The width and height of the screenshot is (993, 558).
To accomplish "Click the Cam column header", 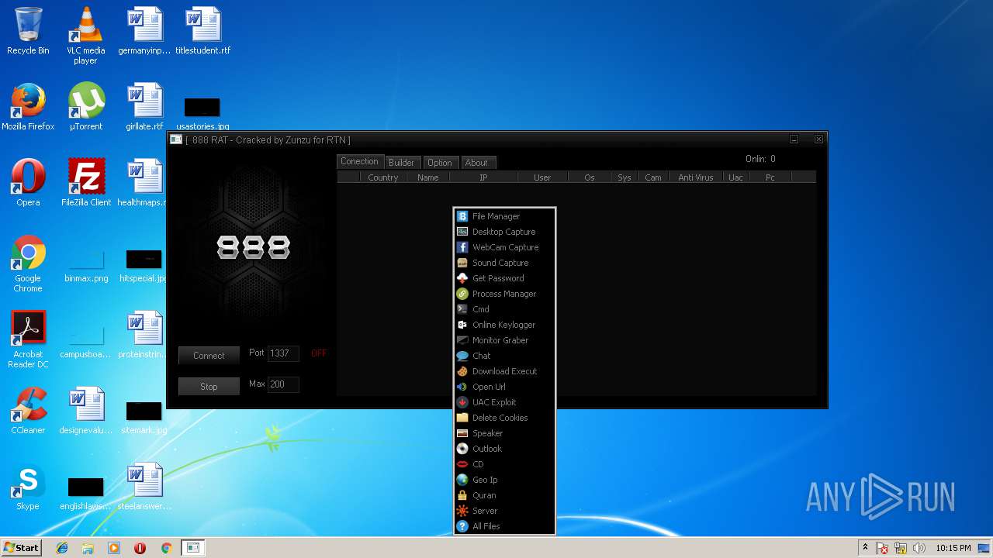I will (653, 177).
